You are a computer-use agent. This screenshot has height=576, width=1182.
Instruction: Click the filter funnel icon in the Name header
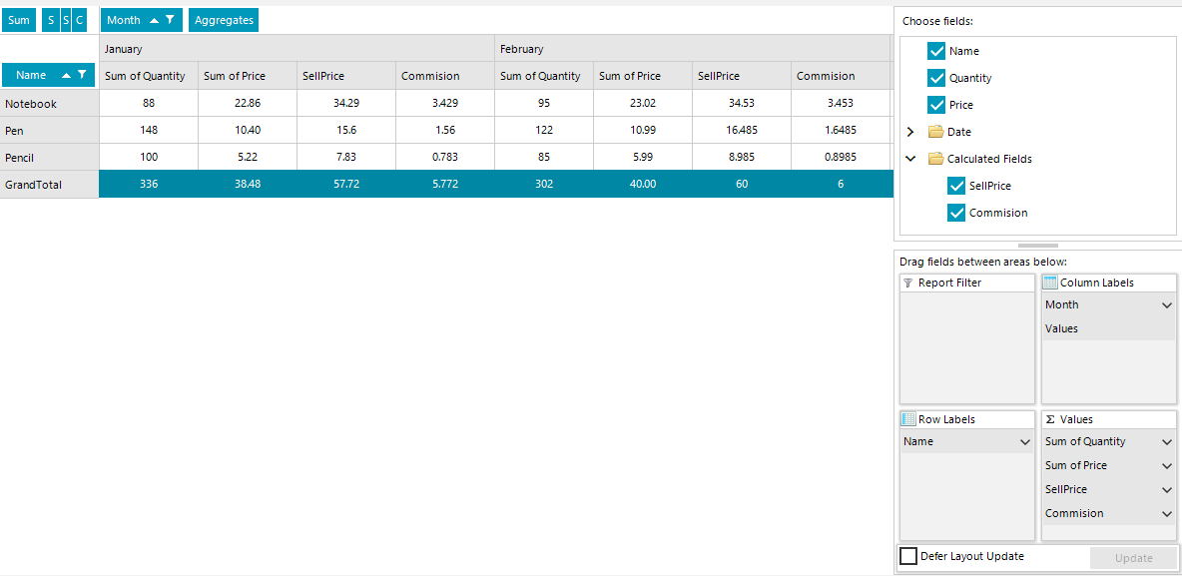click(x=82, y=75)
